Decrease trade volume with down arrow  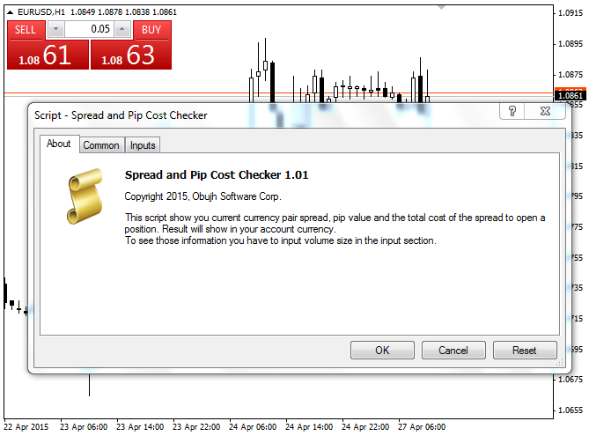(x=55, y=29)
